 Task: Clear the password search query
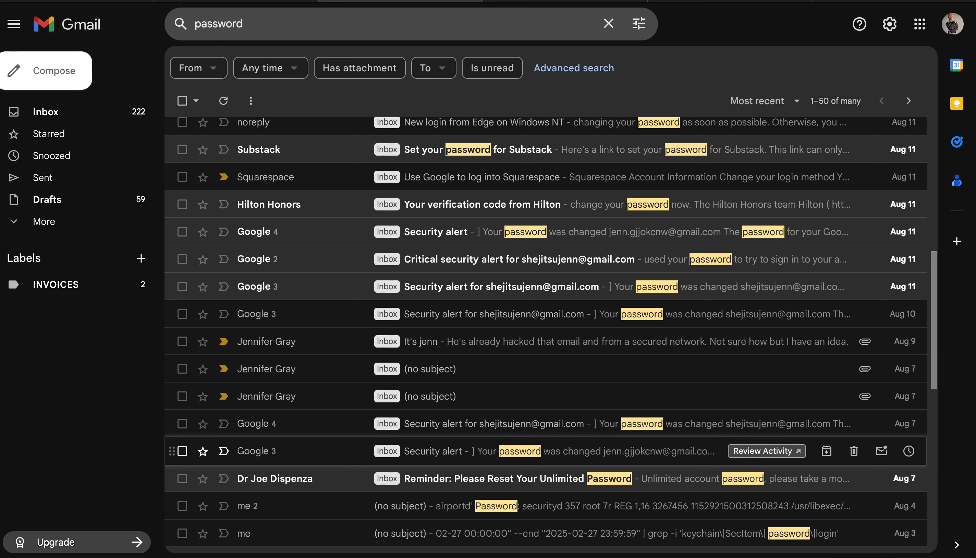click(608, 24)
